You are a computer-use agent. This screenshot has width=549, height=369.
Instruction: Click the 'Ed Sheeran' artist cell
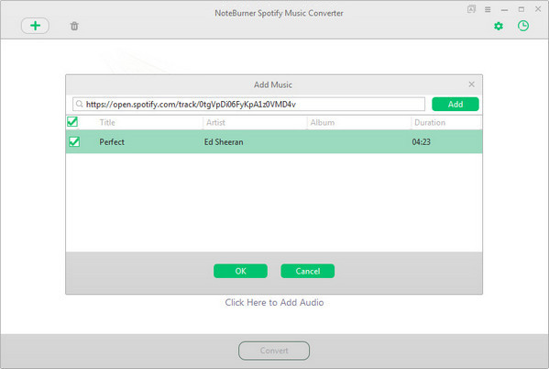tap(224, 142)
